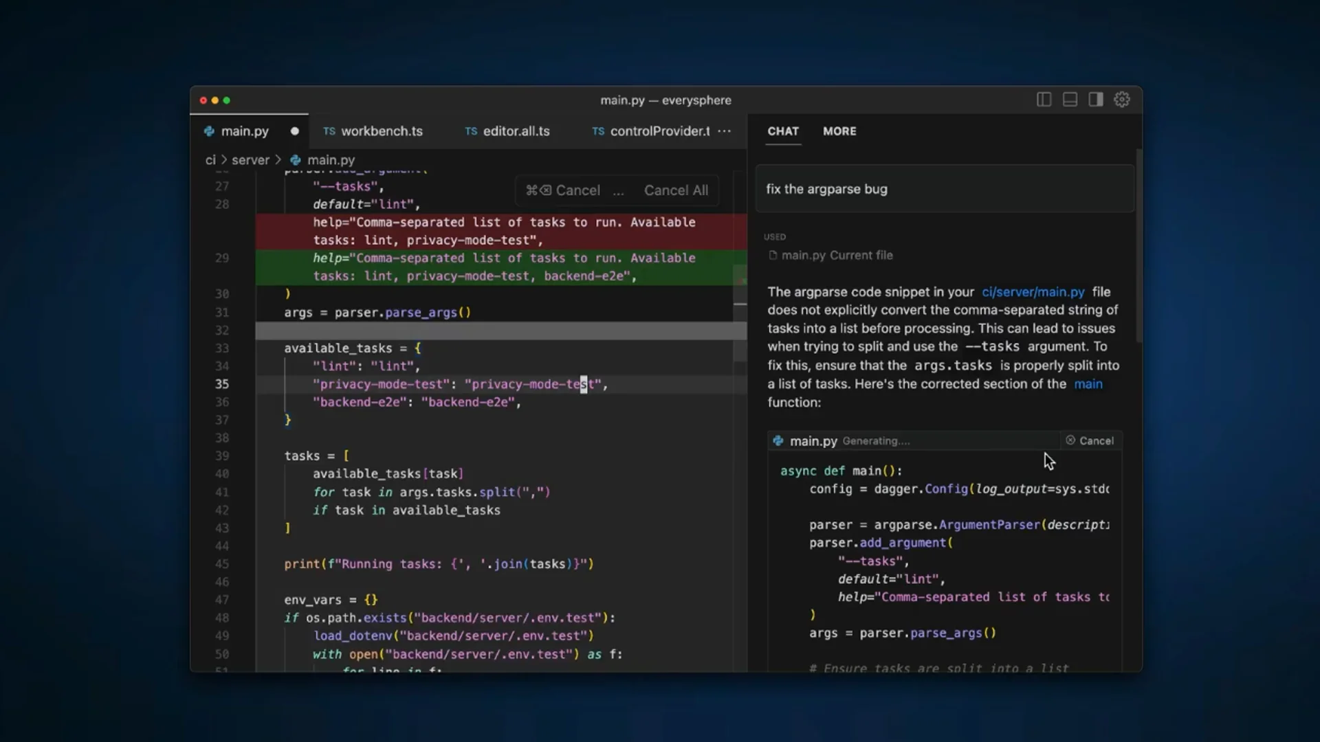Click the TS icon on controlProvider tab
1320x742 pixels.
coord(598,131)
